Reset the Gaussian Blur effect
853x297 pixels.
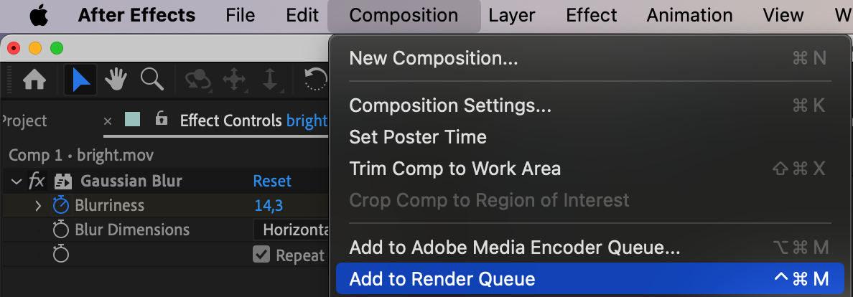click(273, 181)
